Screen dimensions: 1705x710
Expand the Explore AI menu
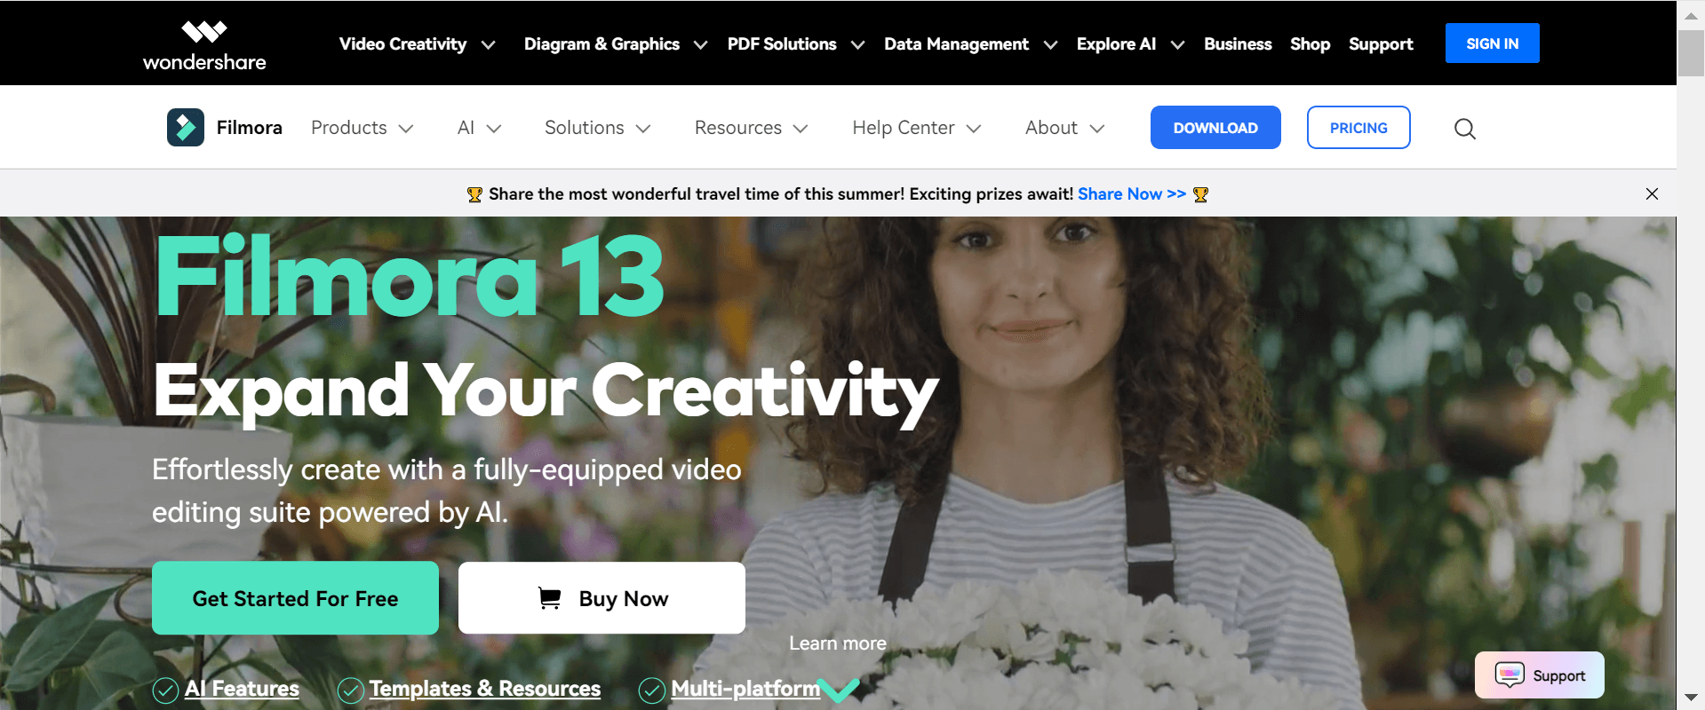click(x=1131, y=44)
